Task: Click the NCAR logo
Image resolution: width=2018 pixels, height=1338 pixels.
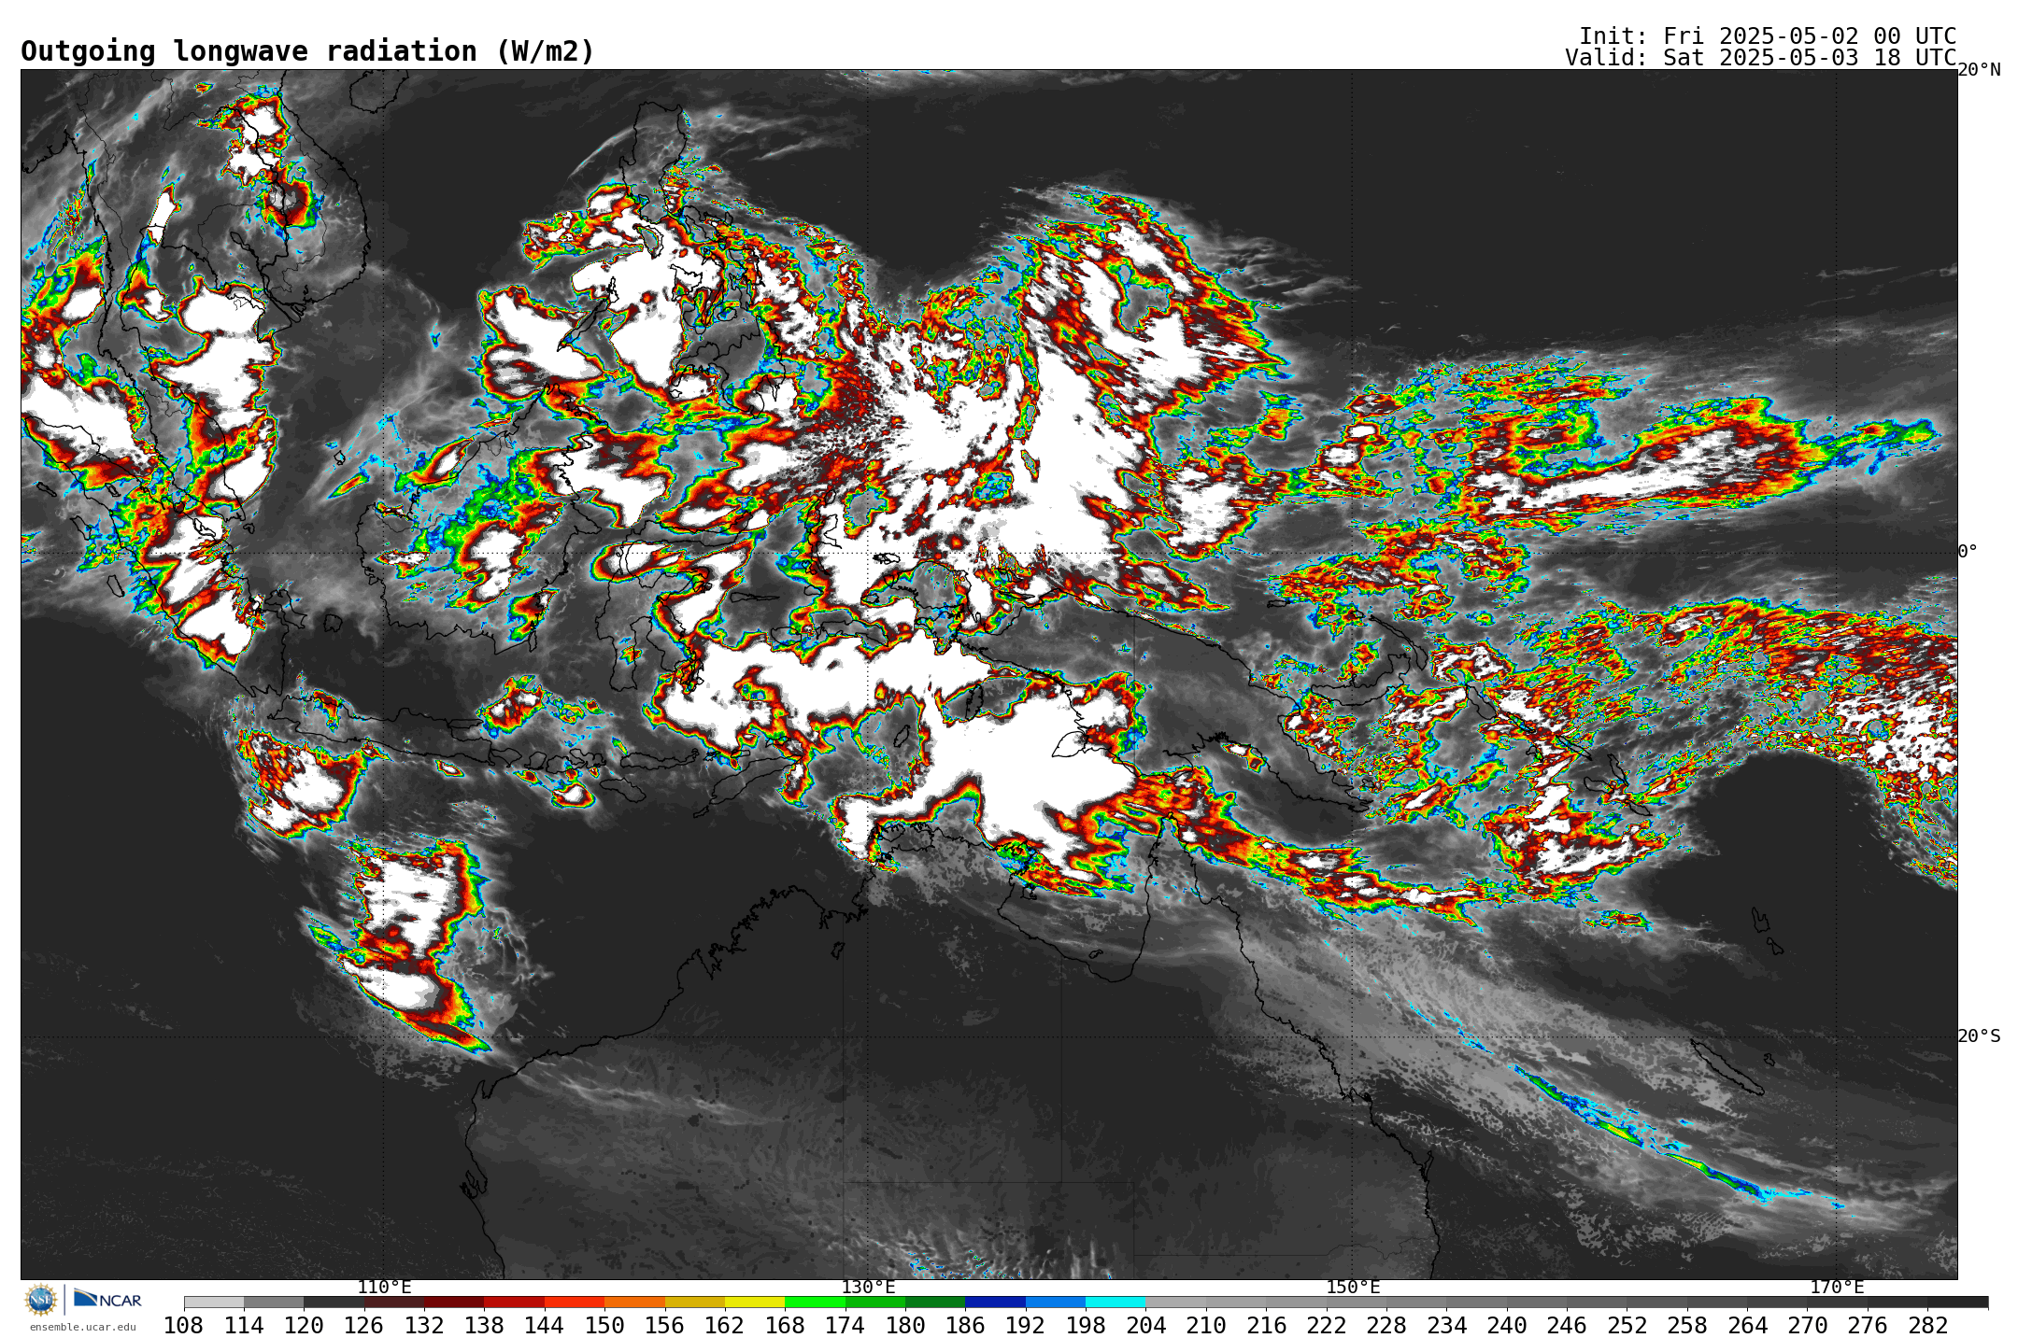Action: (107, 1299)
